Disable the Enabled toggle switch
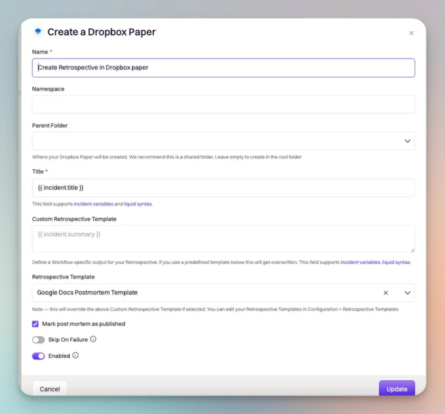This screenshot has width=445, height=414. point(38,356)
